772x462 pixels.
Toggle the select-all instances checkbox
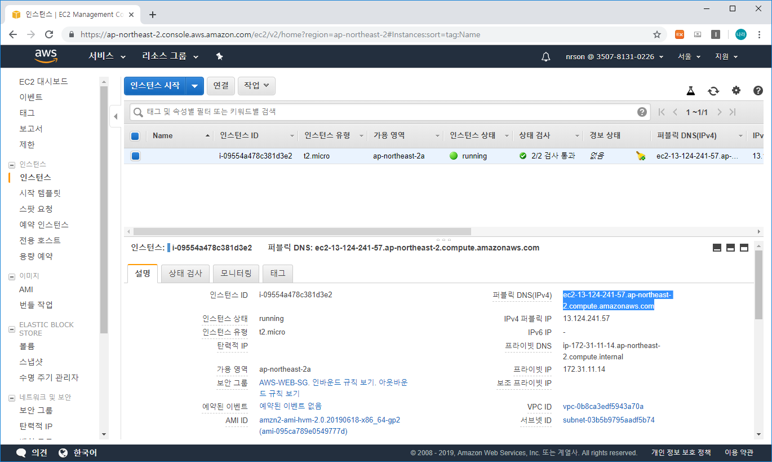tap(135, 136)
